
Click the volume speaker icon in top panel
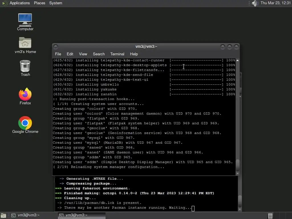(x=255, y=3)
